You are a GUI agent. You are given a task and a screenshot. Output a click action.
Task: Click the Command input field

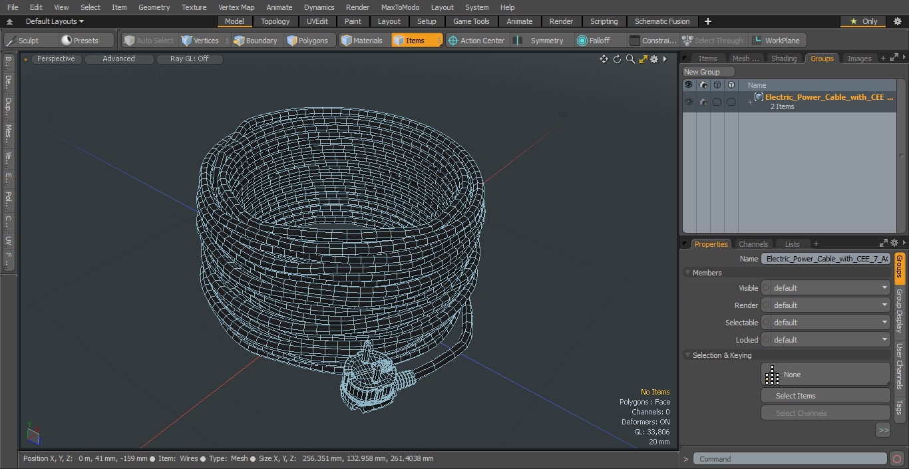789,458
